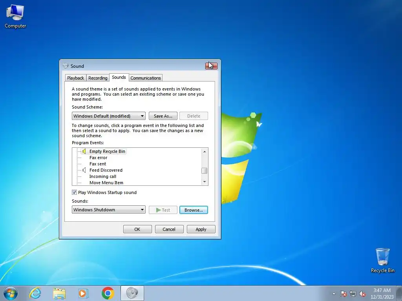Close the Sound dialog window
The image size is (402, 301).
211,66
